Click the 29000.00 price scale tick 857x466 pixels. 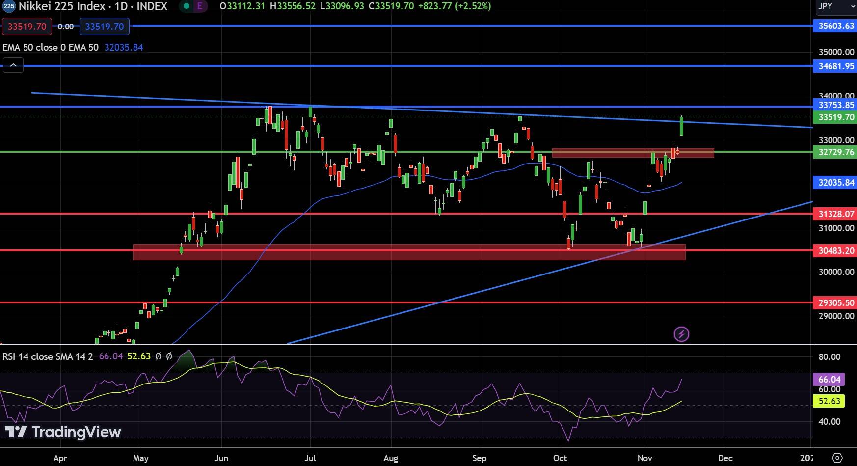coord(836,316)
